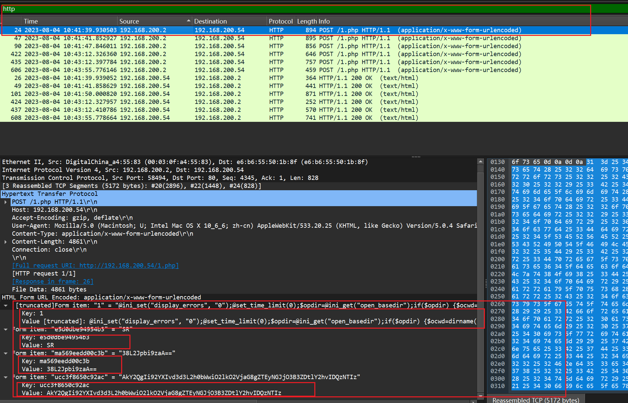Image resolution: width=628 pixels, height=403 pixels.
Task: Select packet 24 POST /1.php row
Action: (x=314, y=30)
